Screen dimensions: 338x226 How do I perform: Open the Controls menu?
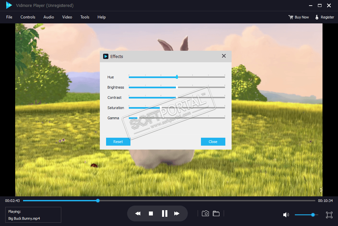pyautogui.click(x=28, y=17)
